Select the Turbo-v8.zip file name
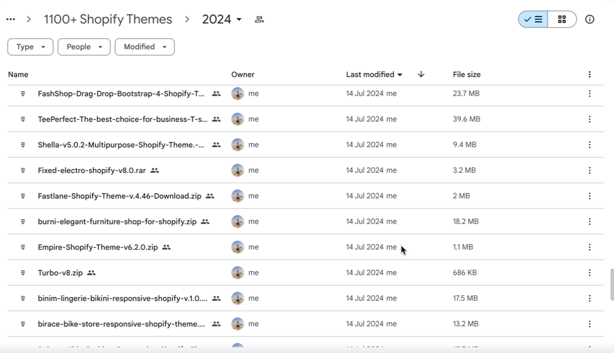The height and width of the screenshot is (353, 614). click(x=60, y=273)
